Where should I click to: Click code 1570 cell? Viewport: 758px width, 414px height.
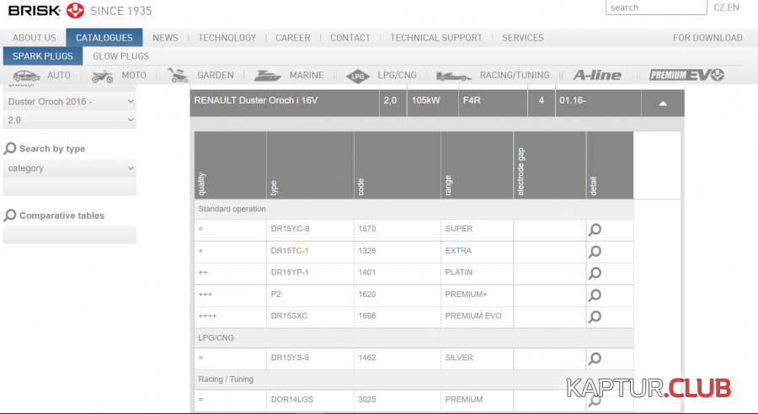pyautogui.click(x=398, y=230)
